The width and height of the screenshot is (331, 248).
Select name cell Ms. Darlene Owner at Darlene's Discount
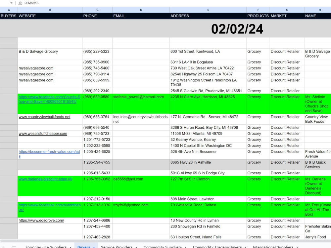point(318,186)
